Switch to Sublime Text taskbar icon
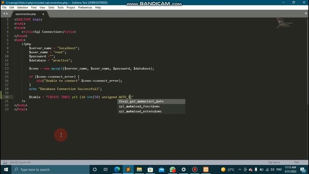 128,170
